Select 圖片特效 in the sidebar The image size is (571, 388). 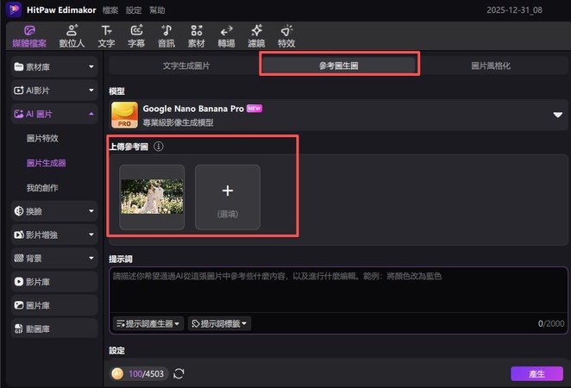coord(42,138)
